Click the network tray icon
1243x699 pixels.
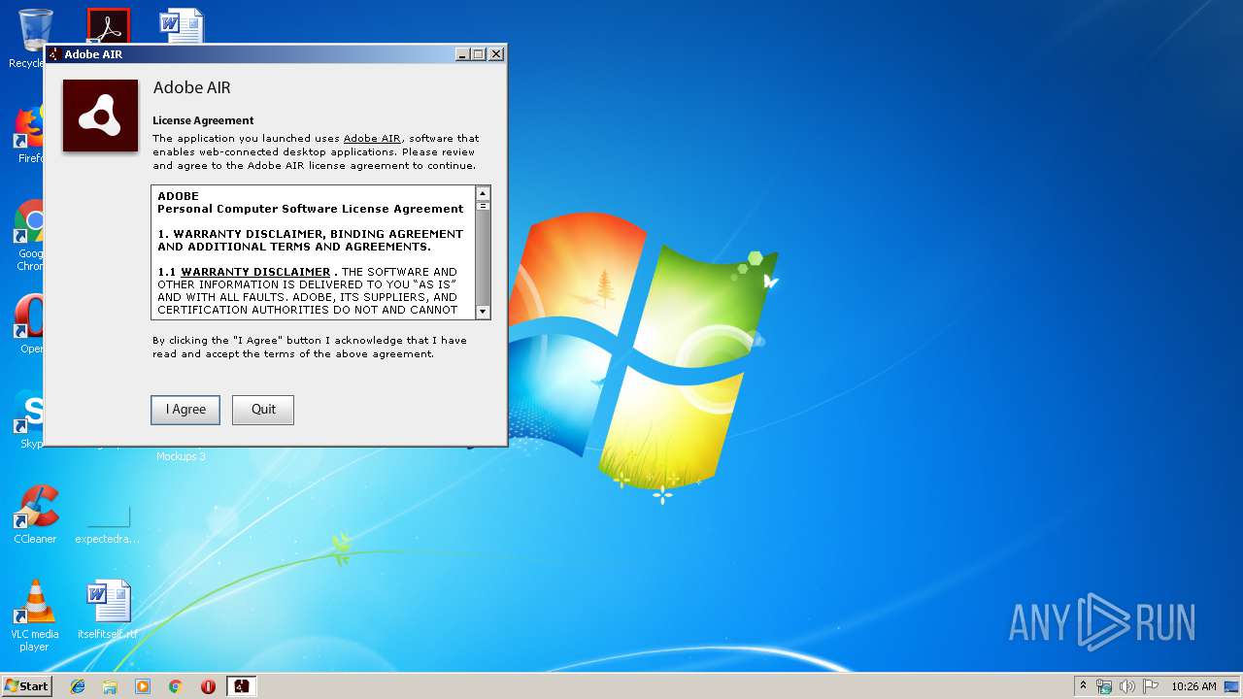point(1104,686)
